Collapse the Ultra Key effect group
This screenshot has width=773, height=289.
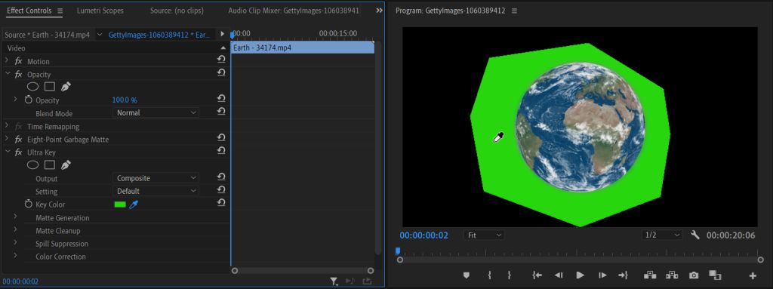[x=7, y=152]
